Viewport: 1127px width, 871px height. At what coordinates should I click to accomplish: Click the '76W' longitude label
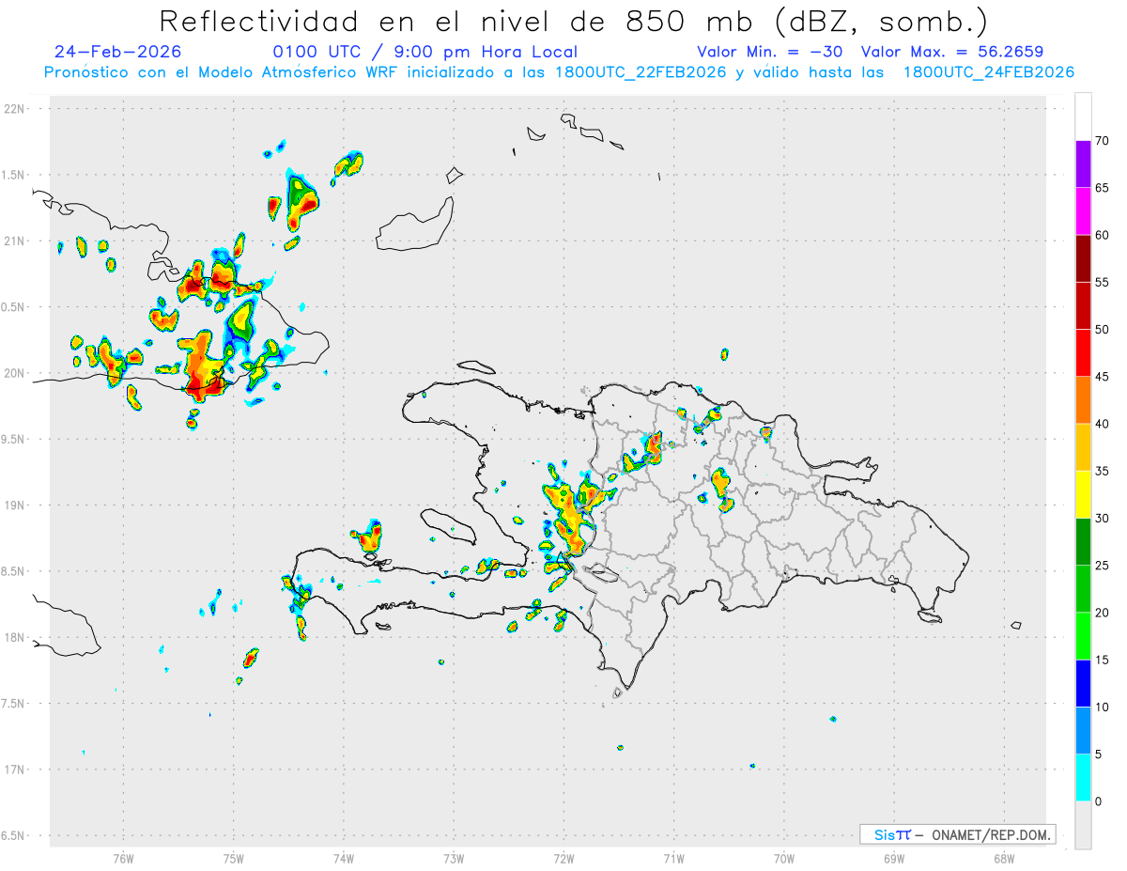click(x=123, y=858)
